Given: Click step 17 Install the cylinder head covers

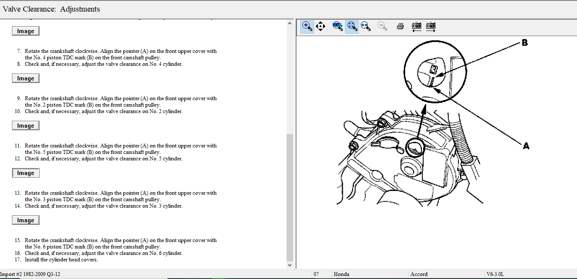Looking at the screenshot, I should point(61,260).
